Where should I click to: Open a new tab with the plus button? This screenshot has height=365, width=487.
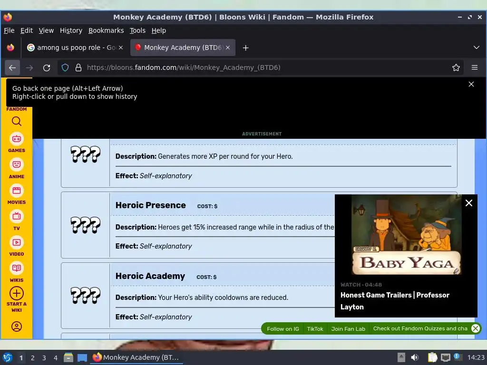click(x=245, y=48)
